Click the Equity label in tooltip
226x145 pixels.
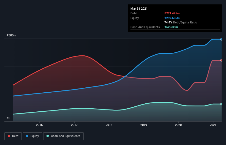pyautogui.click(x=135, y=18)
